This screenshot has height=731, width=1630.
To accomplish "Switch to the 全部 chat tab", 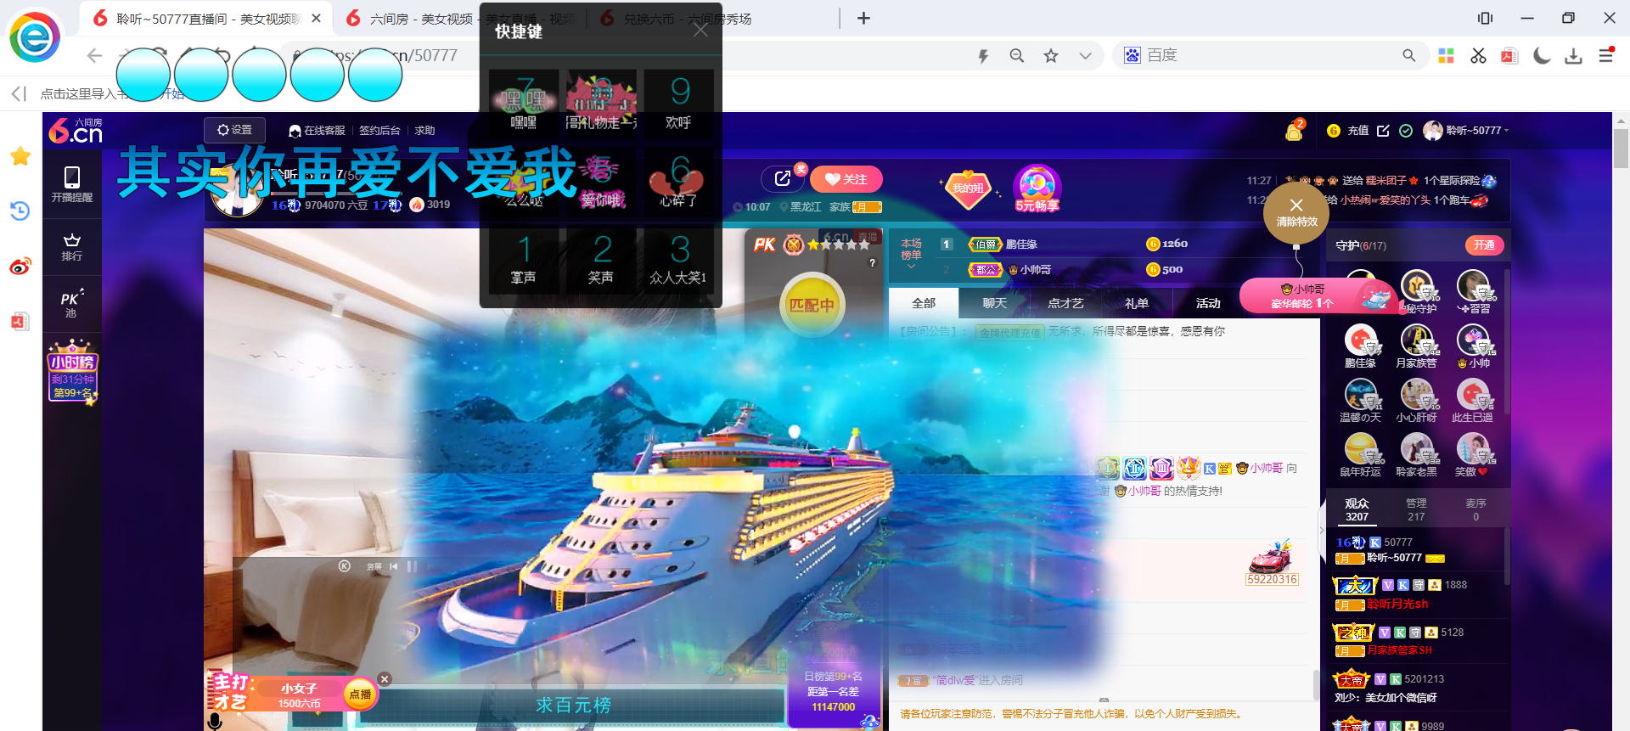I will coord(924,303).
